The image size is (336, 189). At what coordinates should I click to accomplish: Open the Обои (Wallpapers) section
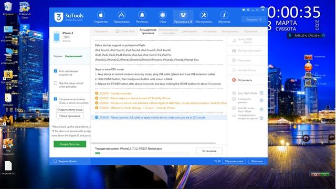coord(163,17)
